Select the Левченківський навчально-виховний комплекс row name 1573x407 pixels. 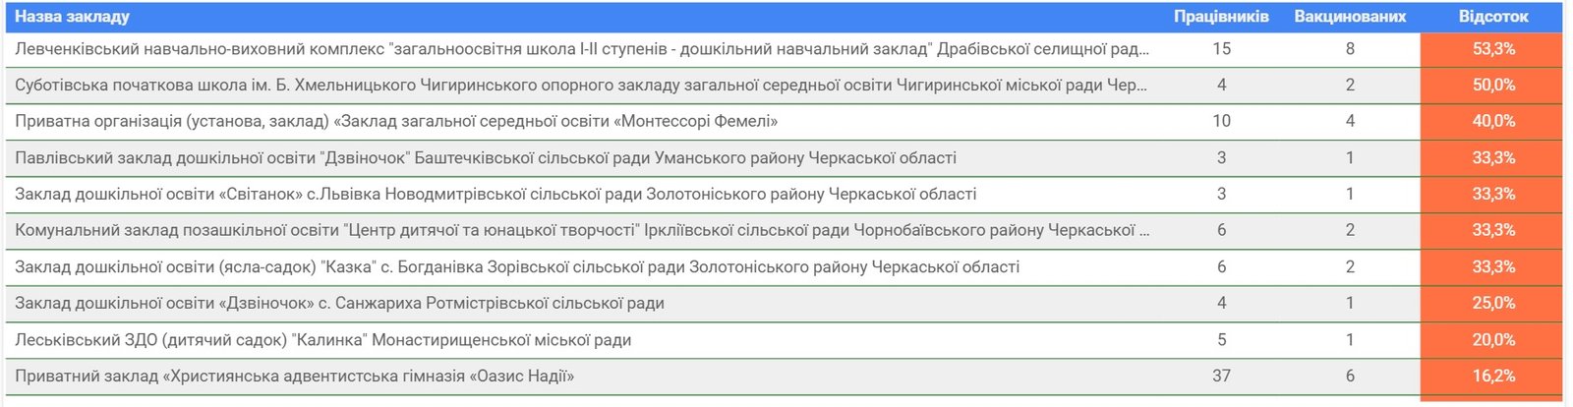[580, 49]
